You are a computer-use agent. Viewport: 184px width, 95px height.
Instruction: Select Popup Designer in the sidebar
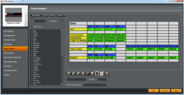[x=15, y=49]
